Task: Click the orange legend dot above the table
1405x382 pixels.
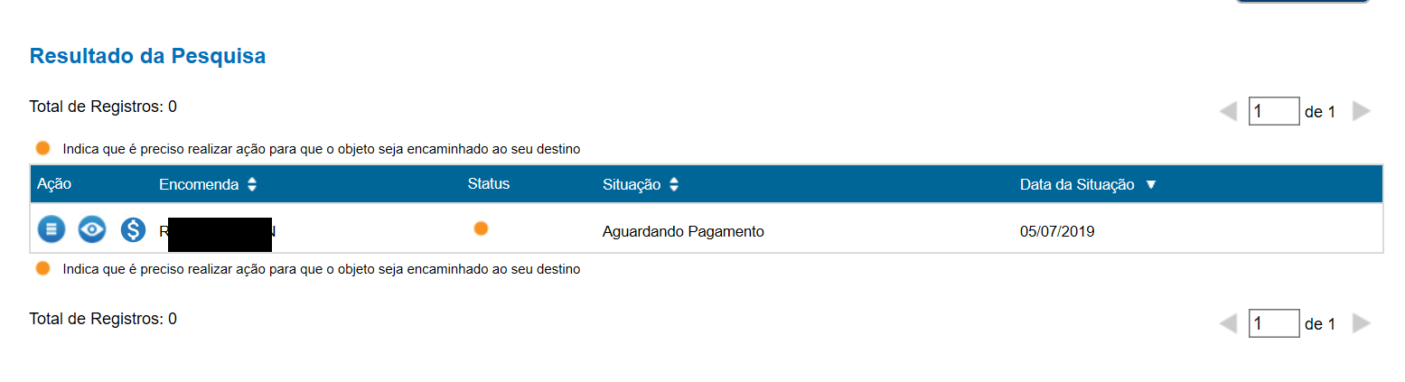Action: click(x=42, y=148)
